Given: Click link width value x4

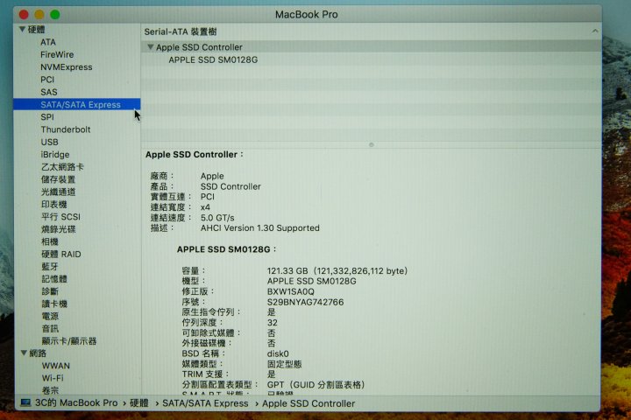Looking at the screenshot, I should (x=205, y=207).
